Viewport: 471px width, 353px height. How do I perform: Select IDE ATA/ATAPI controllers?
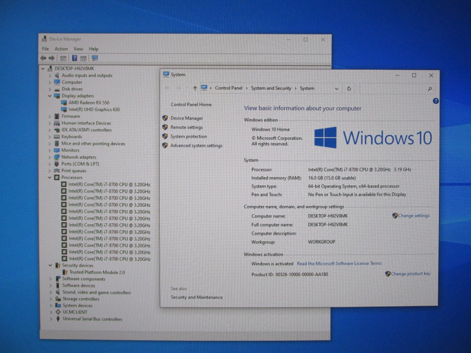(x=86, y=130)
